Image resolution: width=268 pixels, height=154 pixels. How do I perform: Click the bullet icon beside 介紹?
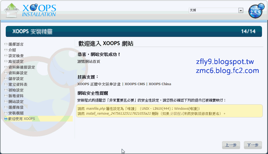pyautogui.click(x=6, y=50)
